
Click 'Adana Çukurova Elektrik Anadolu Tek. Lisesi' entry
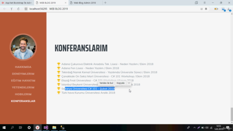(107, 64)
